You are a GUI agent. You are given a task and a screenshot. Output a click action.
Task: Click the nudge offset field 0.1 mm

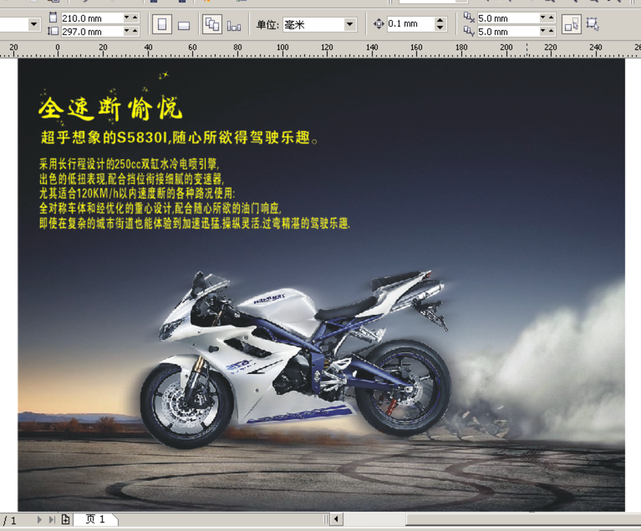coord(410,24)
